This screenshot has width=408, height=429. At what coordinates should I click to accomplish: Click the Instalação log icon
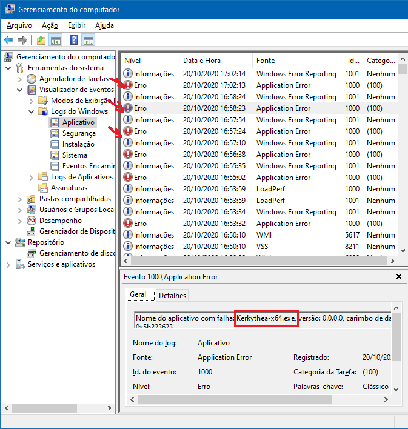click(55, 144)
